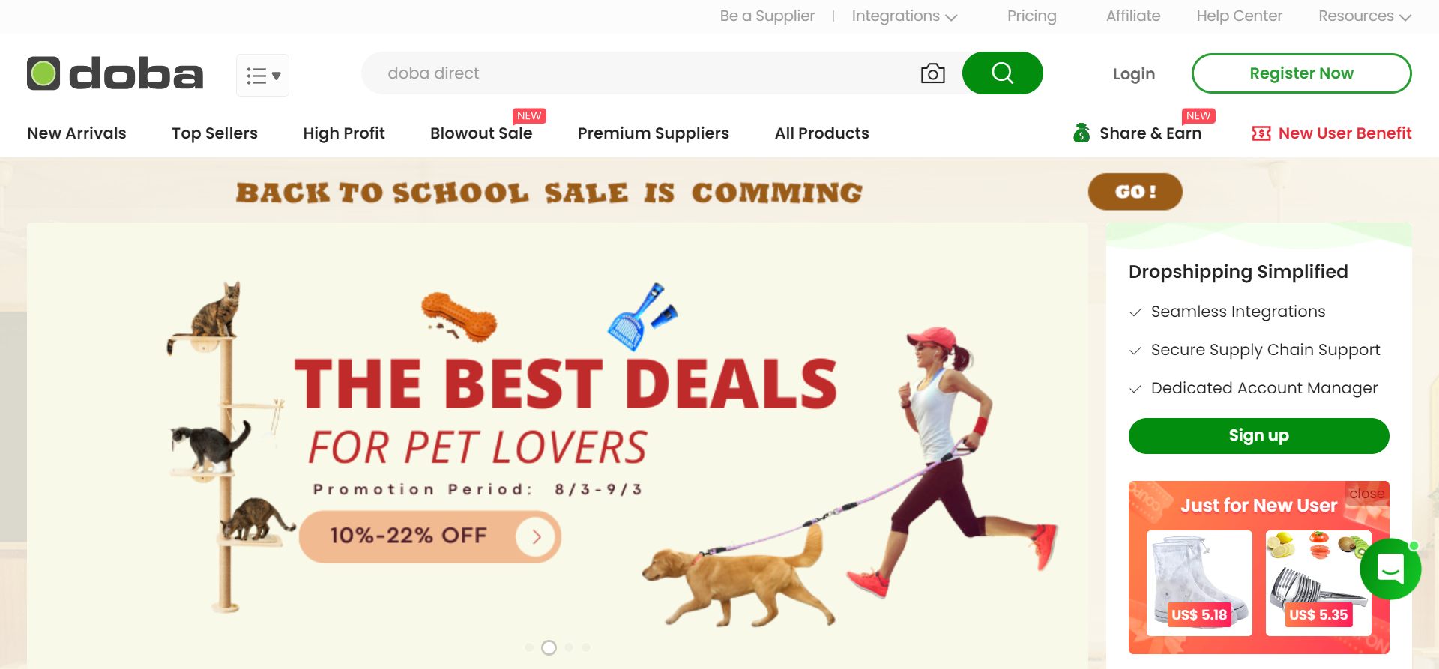Click the green Sign up button
Image resolution: width=1439 pixels, height=669 pixels.
click(1258, 436)
